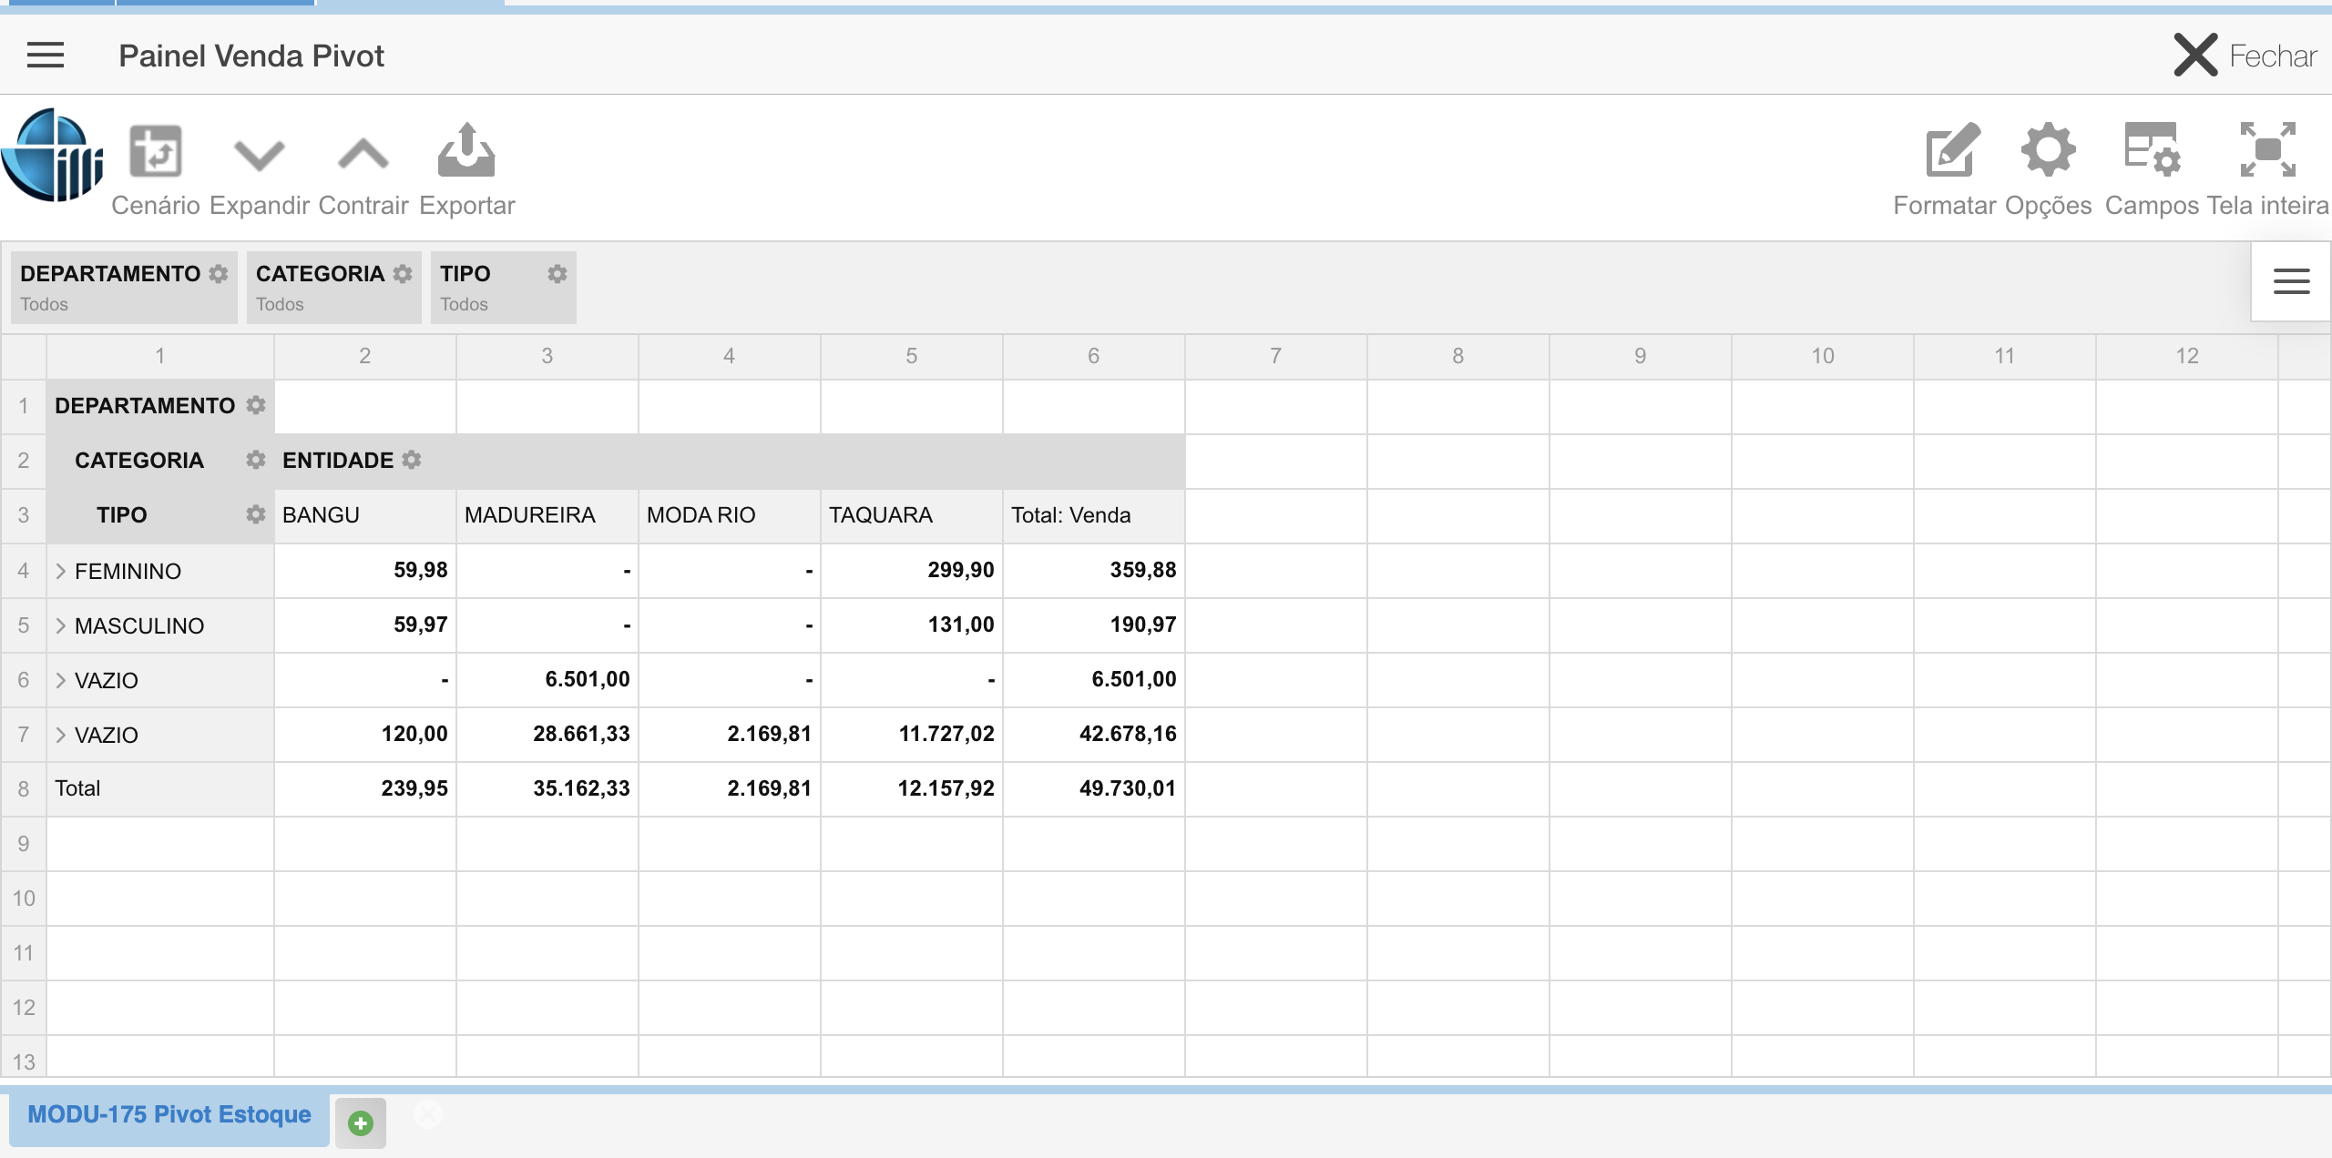Add a new tab with the green plus
The height and width of the screenshot is (1158, 2332).
click(x=361, y=1123)
